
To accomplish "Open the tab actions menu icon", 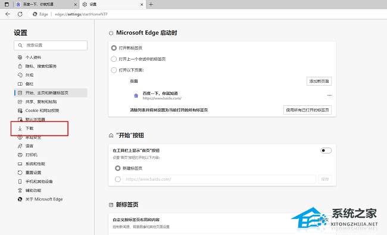I will point(7,4).
